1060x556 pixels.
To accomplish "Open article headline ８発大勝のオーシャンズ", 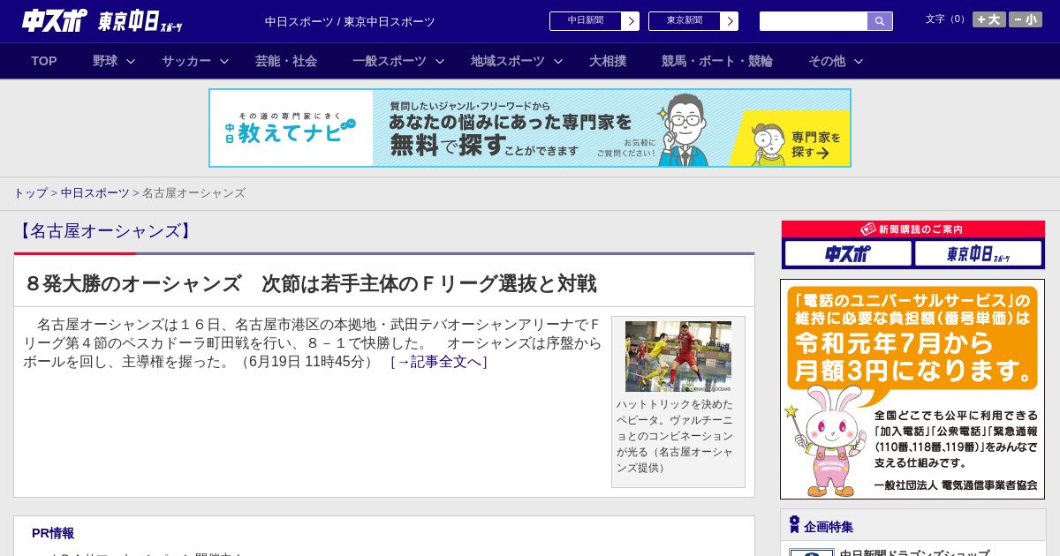I will (x=310, y=283).
